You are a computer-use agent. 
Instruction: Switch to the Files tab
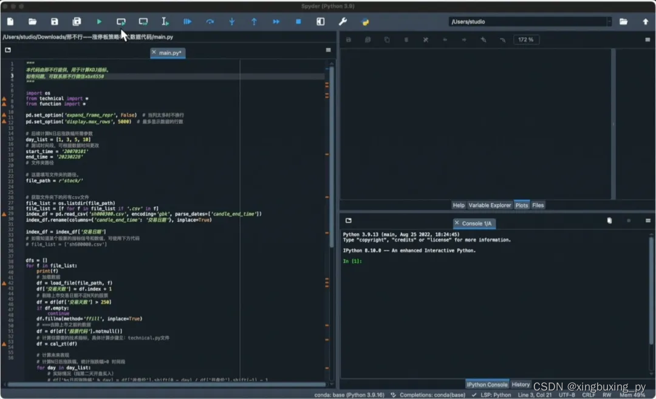coord(538,205)
